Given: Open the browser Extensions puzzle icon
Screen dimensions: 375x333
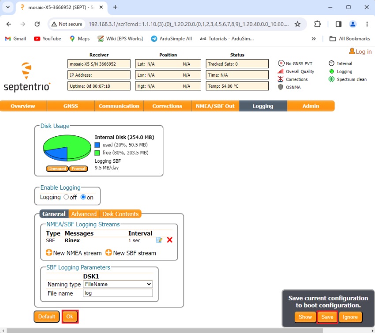Looking at the screenshot, I should pos(318,24).
